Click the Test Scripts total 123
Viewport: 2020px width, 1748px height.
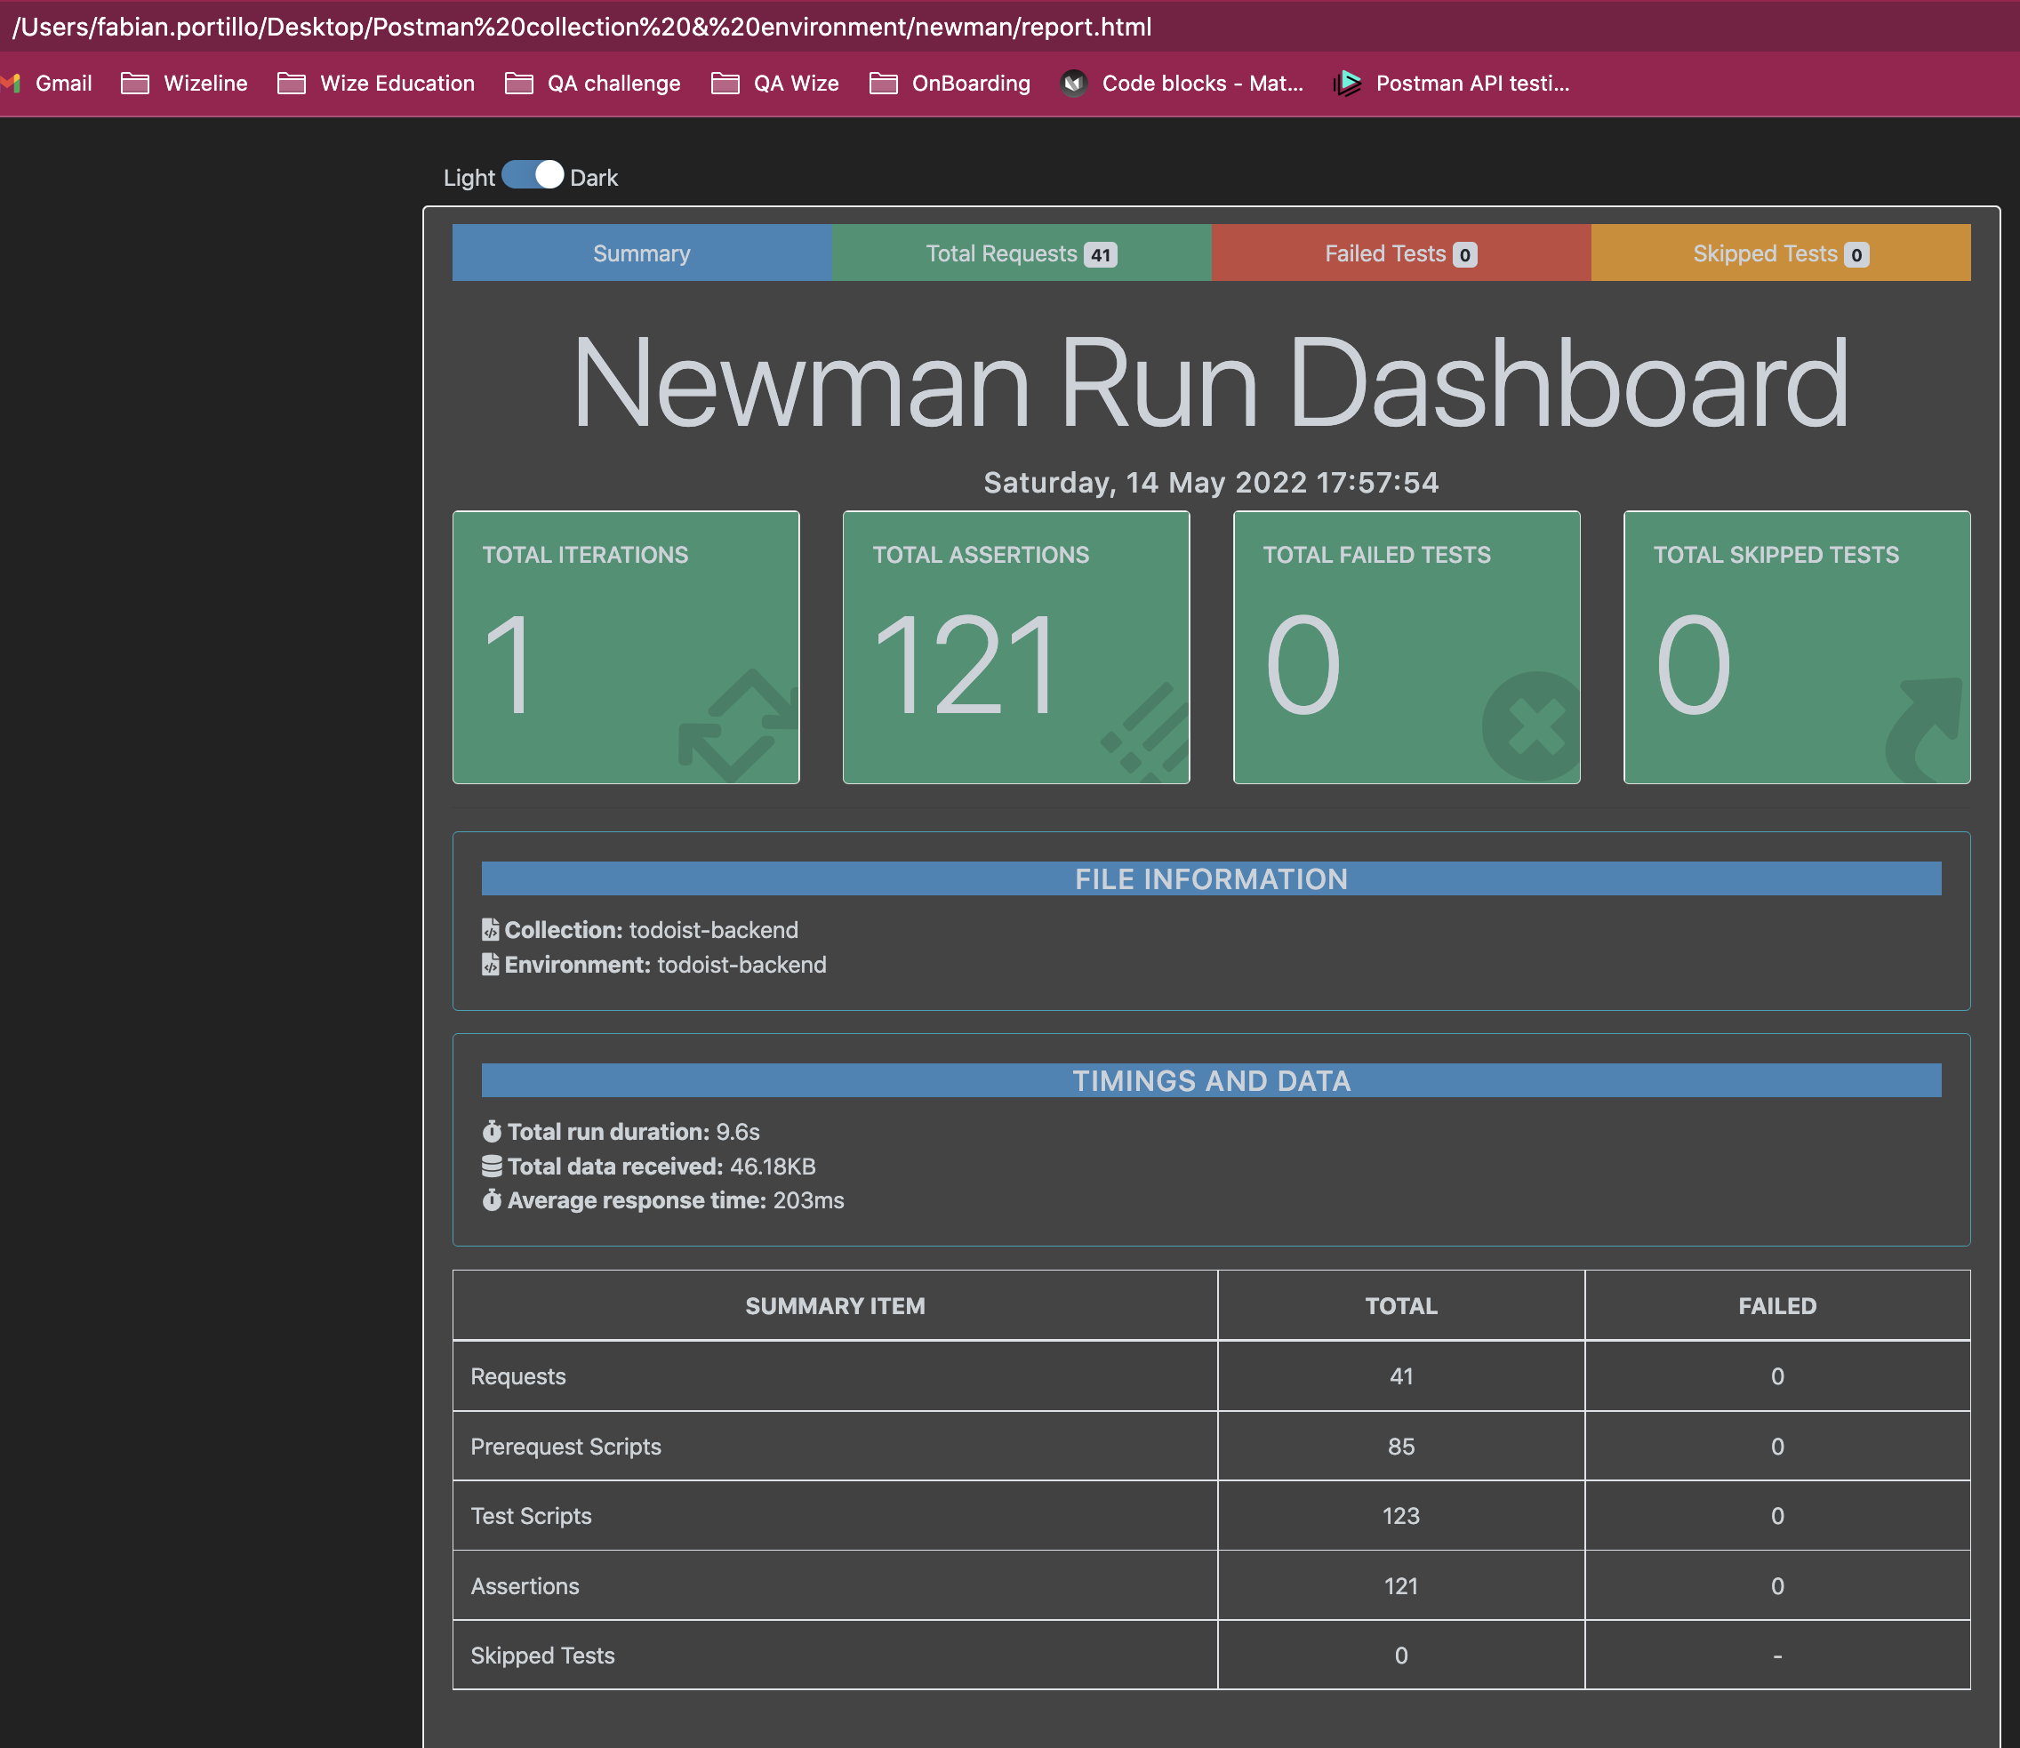[x=1400, y=1515]
